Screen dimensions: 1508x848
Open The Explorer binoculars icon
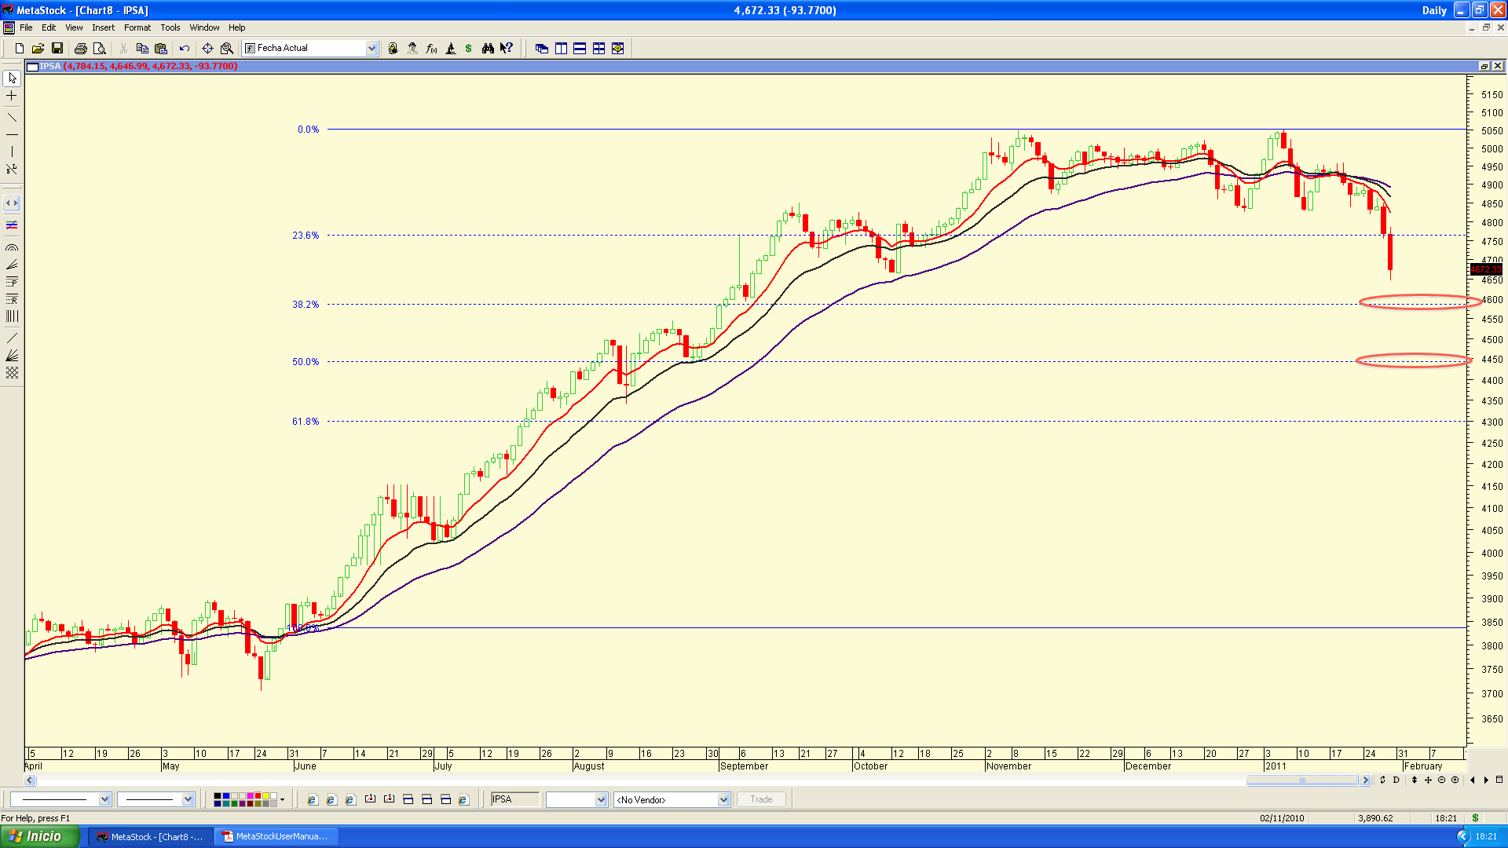[x=488, y=49]
